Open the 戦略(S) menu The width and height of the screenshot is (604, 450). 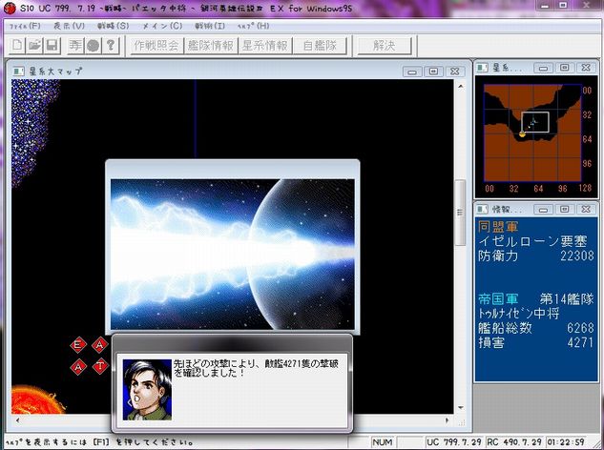tap(114, 26)
